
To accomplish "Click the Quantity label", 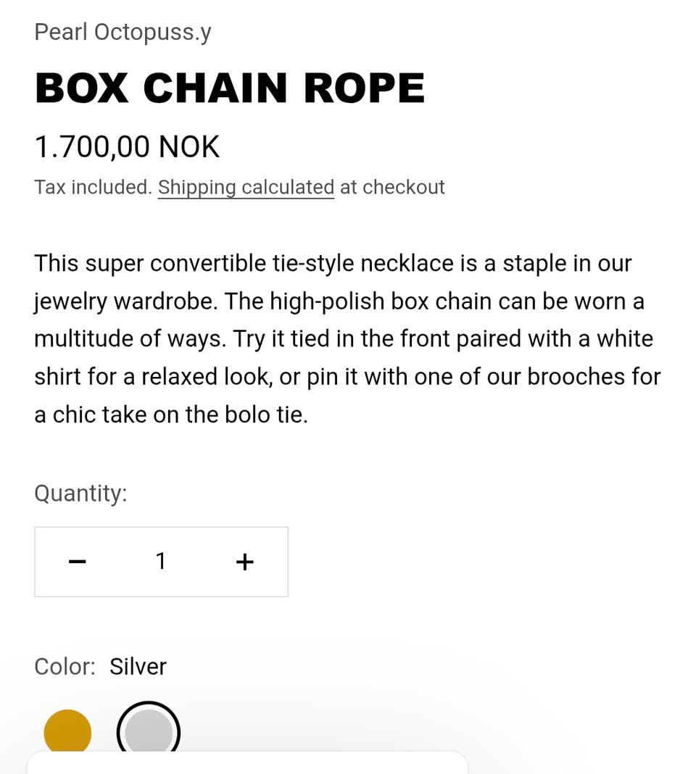I will 80,494.
